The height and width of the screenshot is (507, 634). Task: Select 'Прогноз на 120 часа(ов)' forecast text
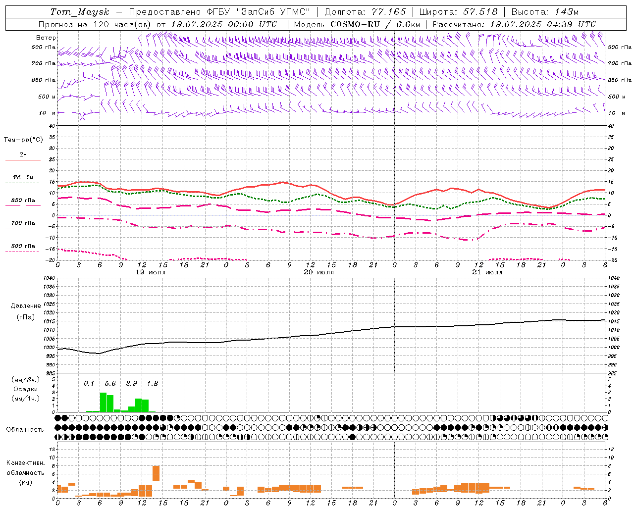click(x=95, y=24)
